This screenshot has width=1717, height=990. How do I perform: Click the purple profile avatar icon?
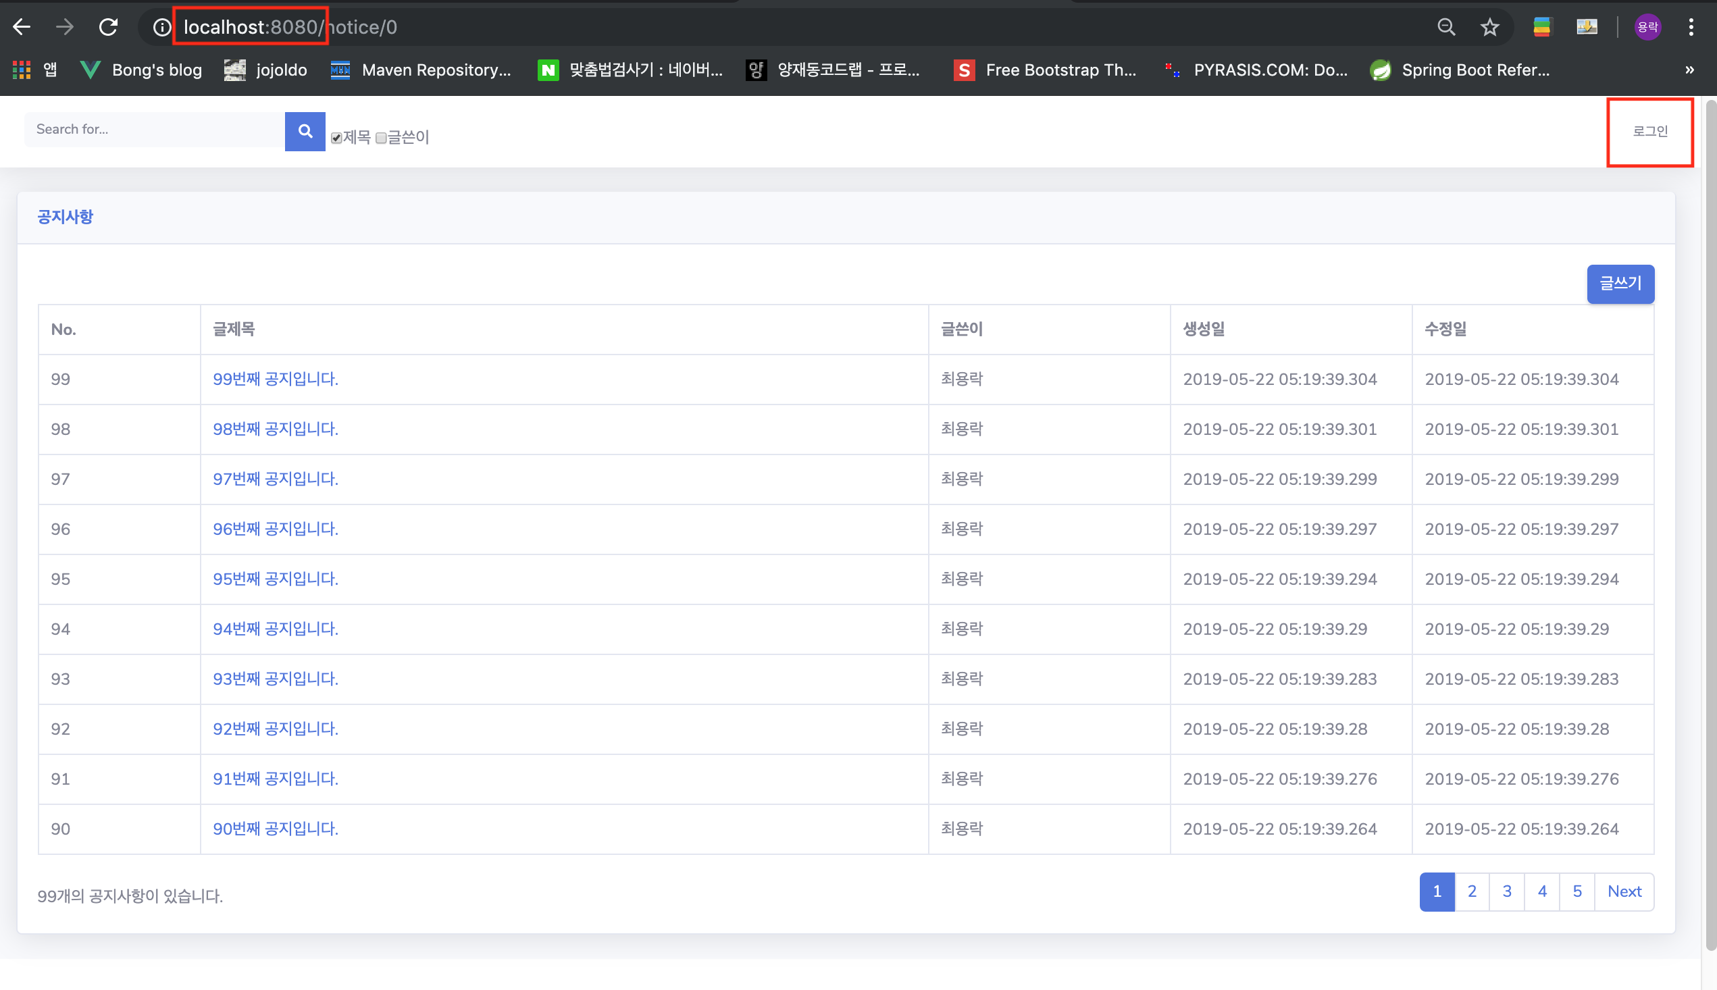1647,27
